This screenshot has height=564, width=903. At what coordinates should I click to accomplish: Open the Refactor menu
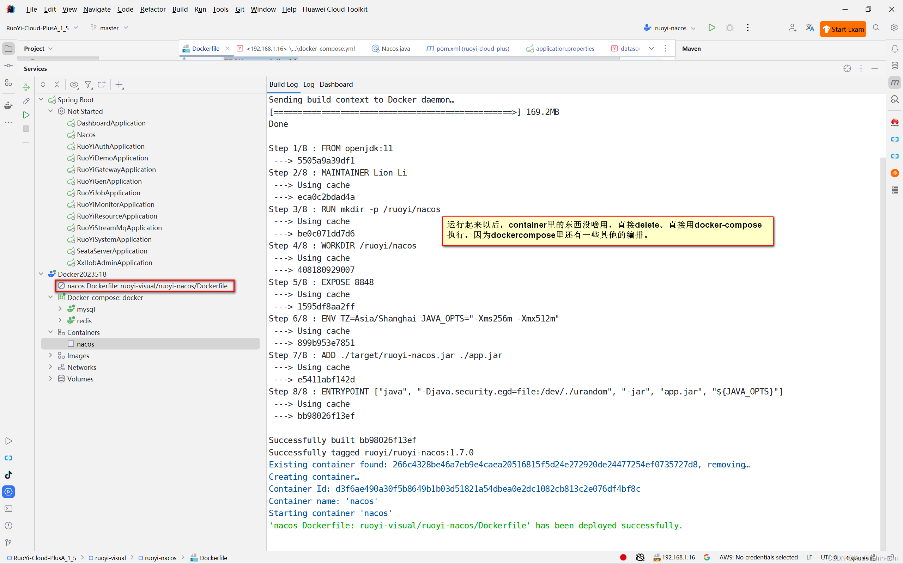(152, 9)
